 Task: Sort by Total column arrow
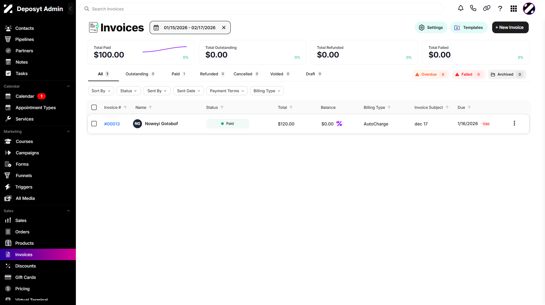(291, 107)
